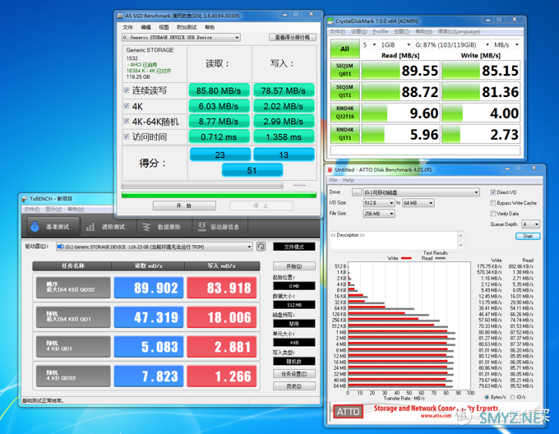Open CrystalDiskMark G: drive dropdown
559x434 pixels.
click(x=452, y=45)
